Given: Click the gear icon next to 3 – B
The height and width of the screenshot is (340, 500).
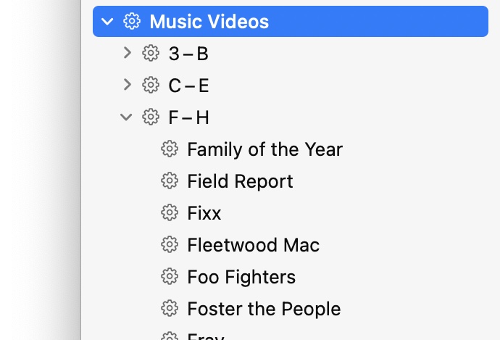Looking at the screenshot, I should [150, 54].
